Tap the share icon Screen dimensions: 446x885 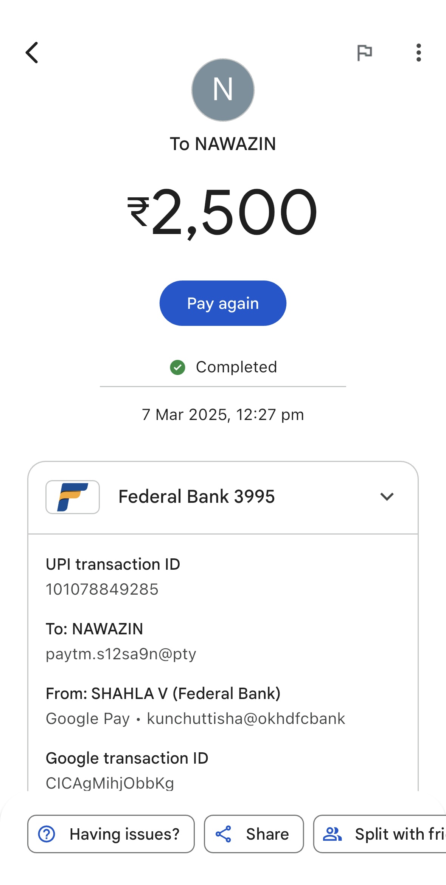223,834
